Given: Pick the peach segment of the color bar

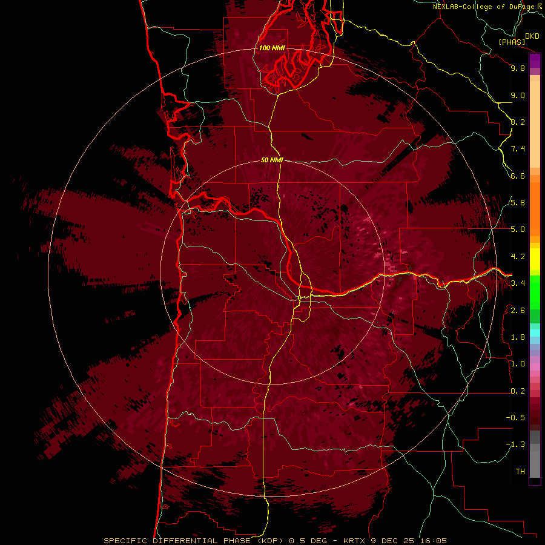Looking at the screenshot, I should (x=535, y=122).
